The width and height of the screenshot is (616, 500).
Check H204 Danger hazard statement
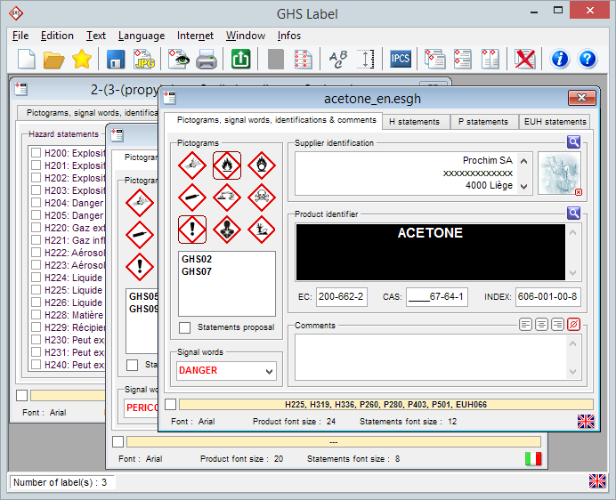[36, 202]
